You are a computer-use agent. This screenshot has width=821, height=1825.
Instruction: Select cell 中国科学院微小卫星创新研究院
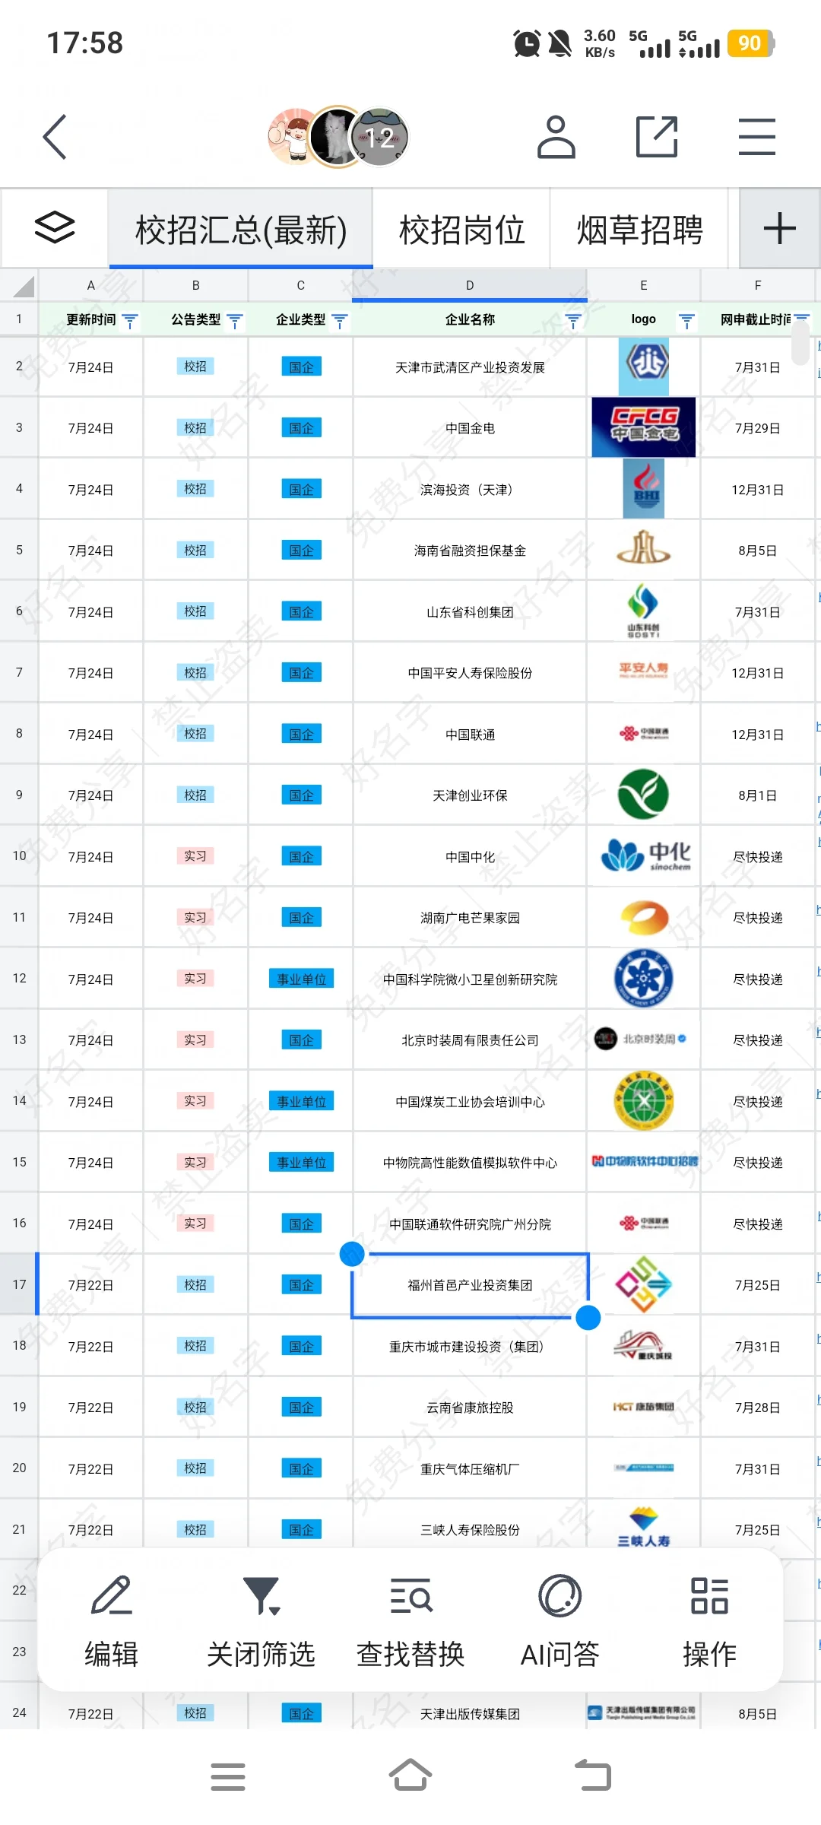470,979
